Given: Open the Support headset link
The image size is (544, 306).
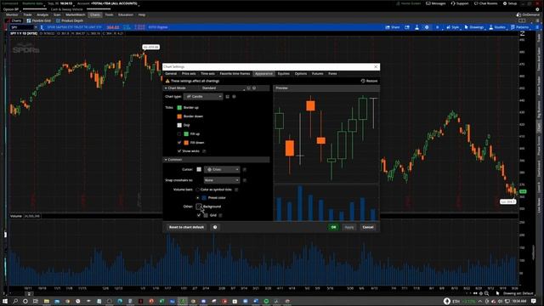Looking at the screenshot, I should [x=460, y=3].
